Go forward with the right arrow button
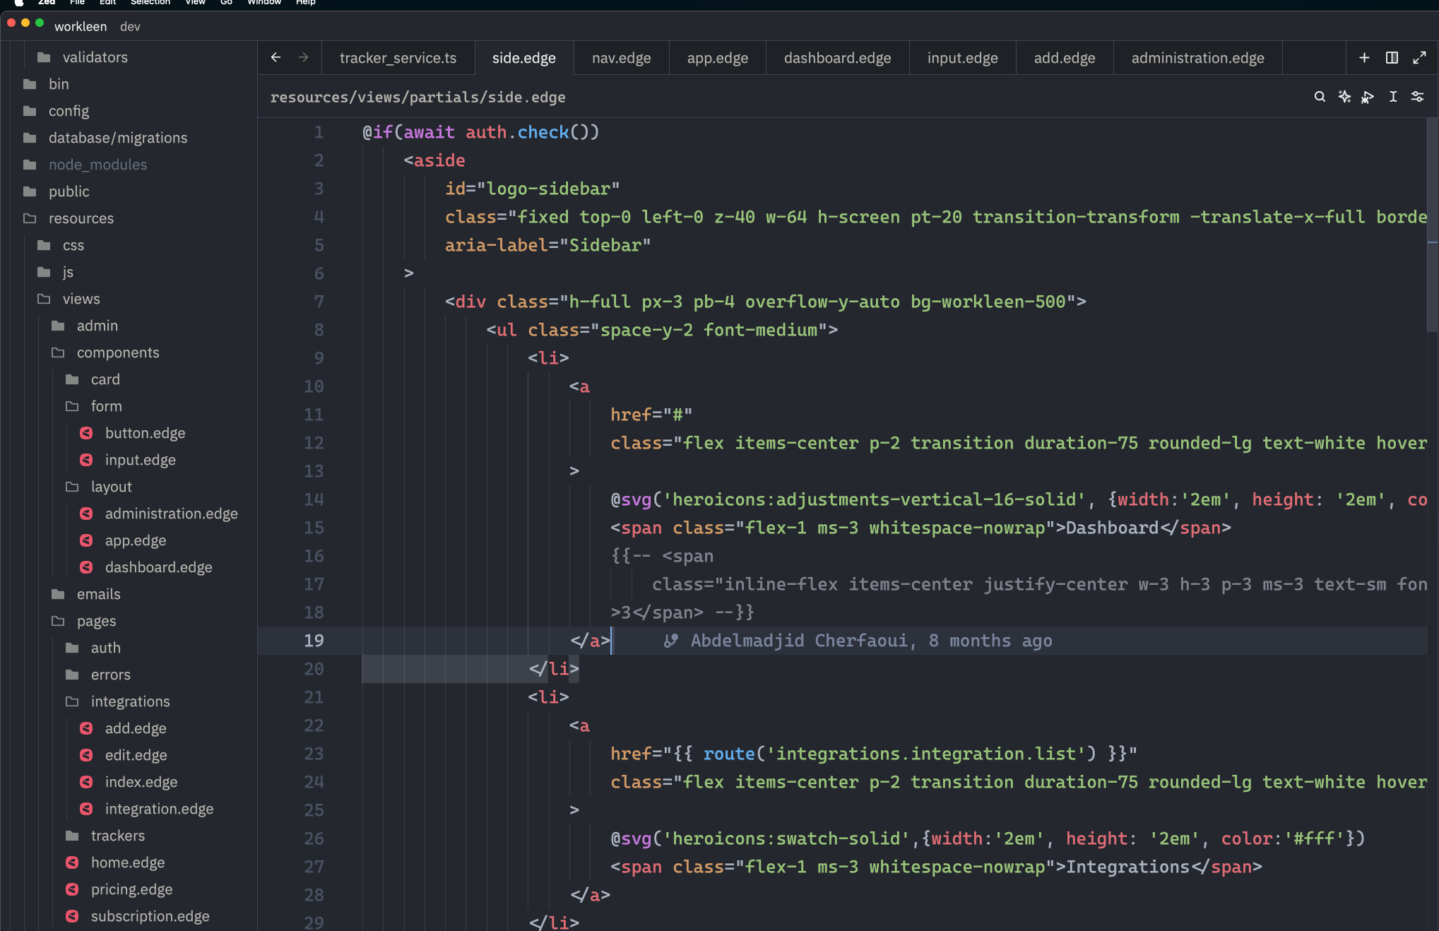Image resolution: width=1439 pixels, height=931 pixels. (x=303, y=58)
